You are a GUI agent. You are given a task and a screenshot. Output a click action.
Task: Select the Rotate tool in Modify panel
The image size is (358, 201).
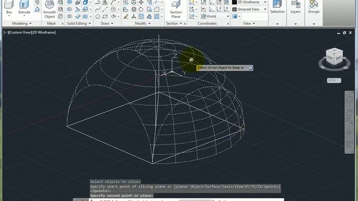[x=141, y=9]
